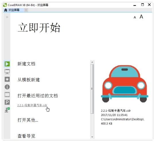Expand sidebar with the double chevron arrows
The width and height of the screenshot is (155, 142).
tap(7, 17)
